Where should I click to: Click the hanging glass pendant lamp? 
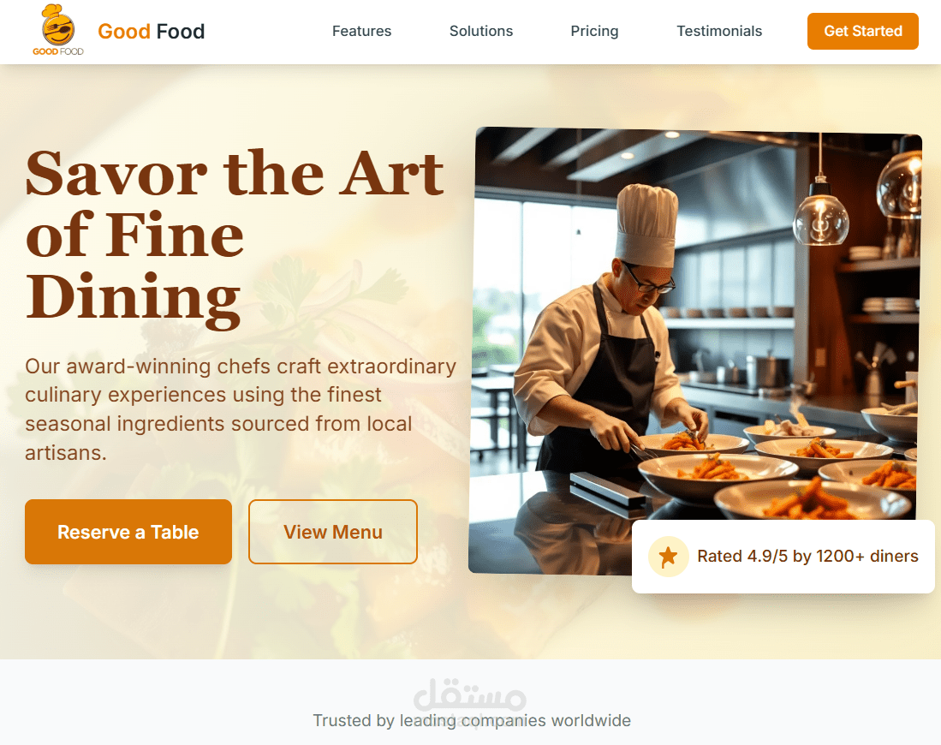click(820, 216)
